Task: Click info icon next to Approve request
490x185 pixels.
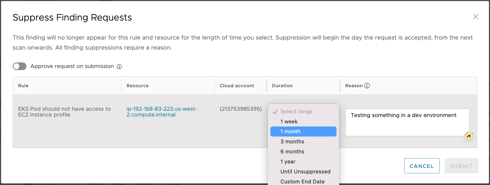Action: point(119,67)
